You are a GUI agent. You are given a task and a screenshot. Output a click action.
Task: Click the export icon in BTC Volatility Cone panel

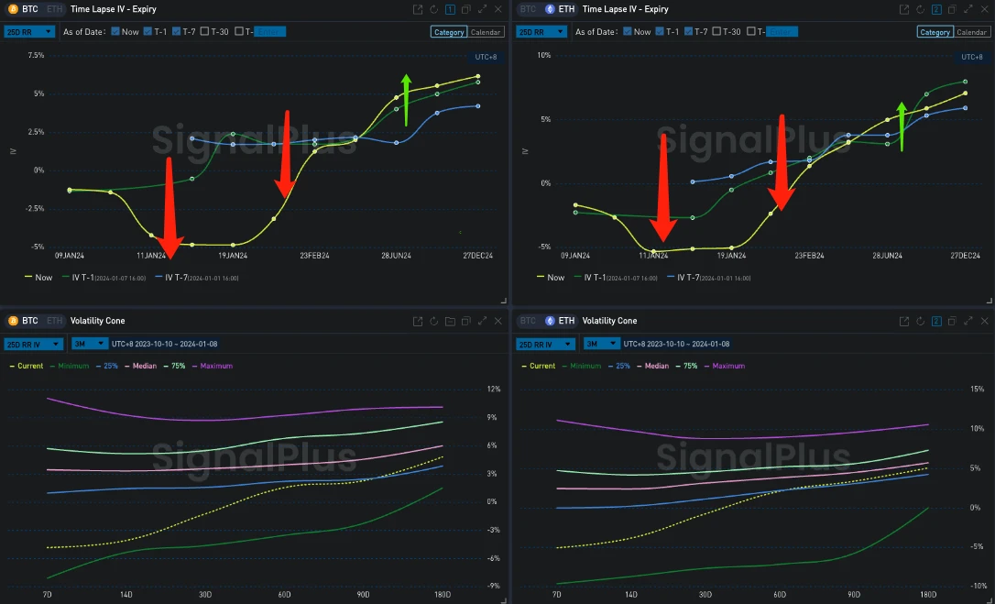point(418,322)
